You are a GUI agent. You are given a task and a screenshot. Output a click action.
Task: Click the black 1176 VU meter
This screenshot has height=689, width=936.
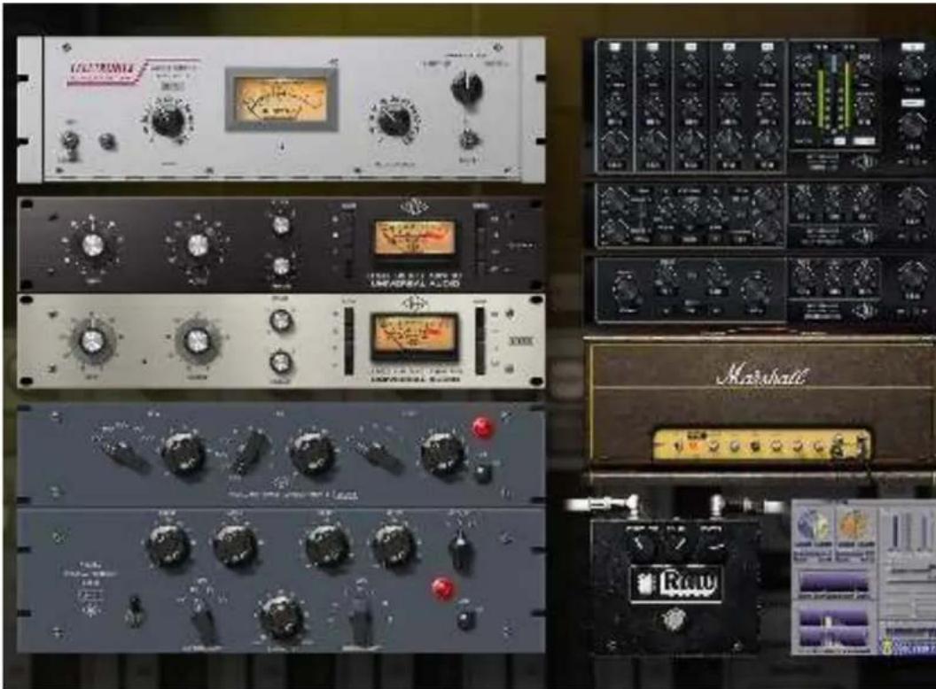click(x=414, y=240)
